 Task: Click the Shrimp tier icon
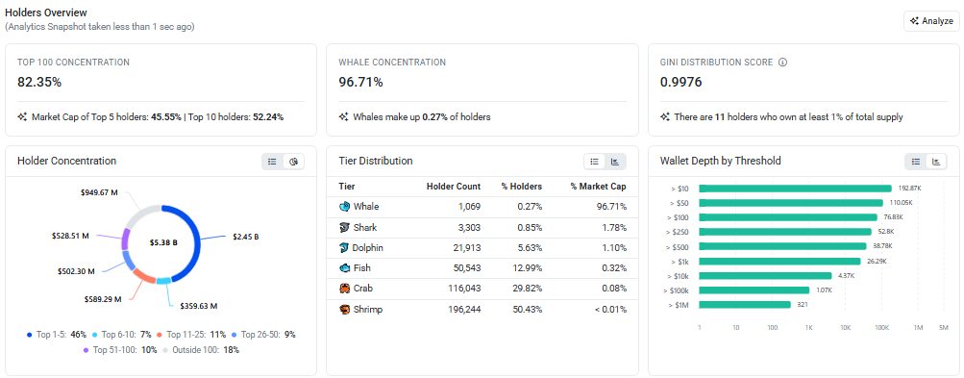(x=344, y=309)
